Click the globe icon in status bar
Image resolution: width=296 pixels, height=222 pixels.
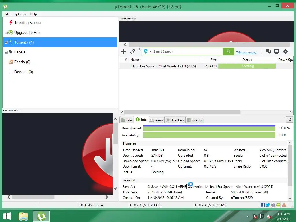(x=273, y=205)
